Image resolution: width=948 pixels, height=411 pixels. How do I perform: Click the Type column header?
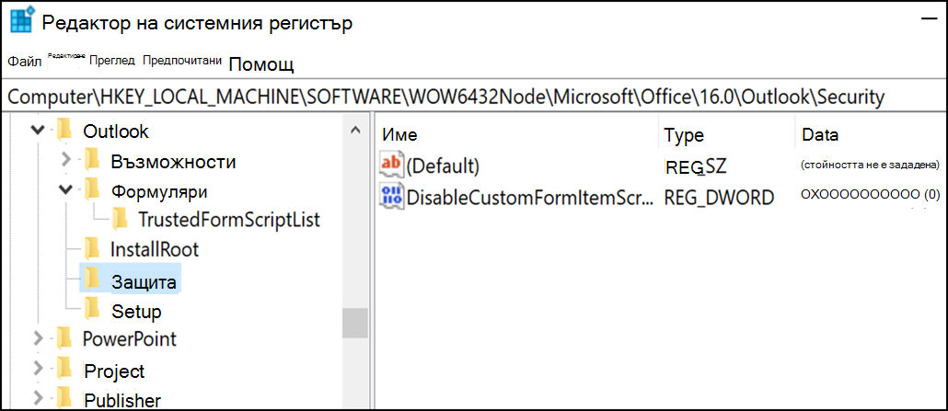click(684, 135)
